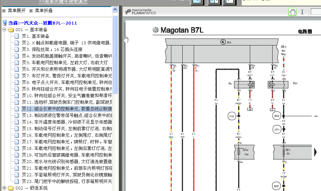Click the Magotan B7L diagram heading
The width and height of the screenshot is (321, 191).
click(182, 30)
